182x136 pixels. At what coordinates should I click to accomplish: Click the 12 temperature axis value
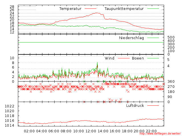point(12,32)
